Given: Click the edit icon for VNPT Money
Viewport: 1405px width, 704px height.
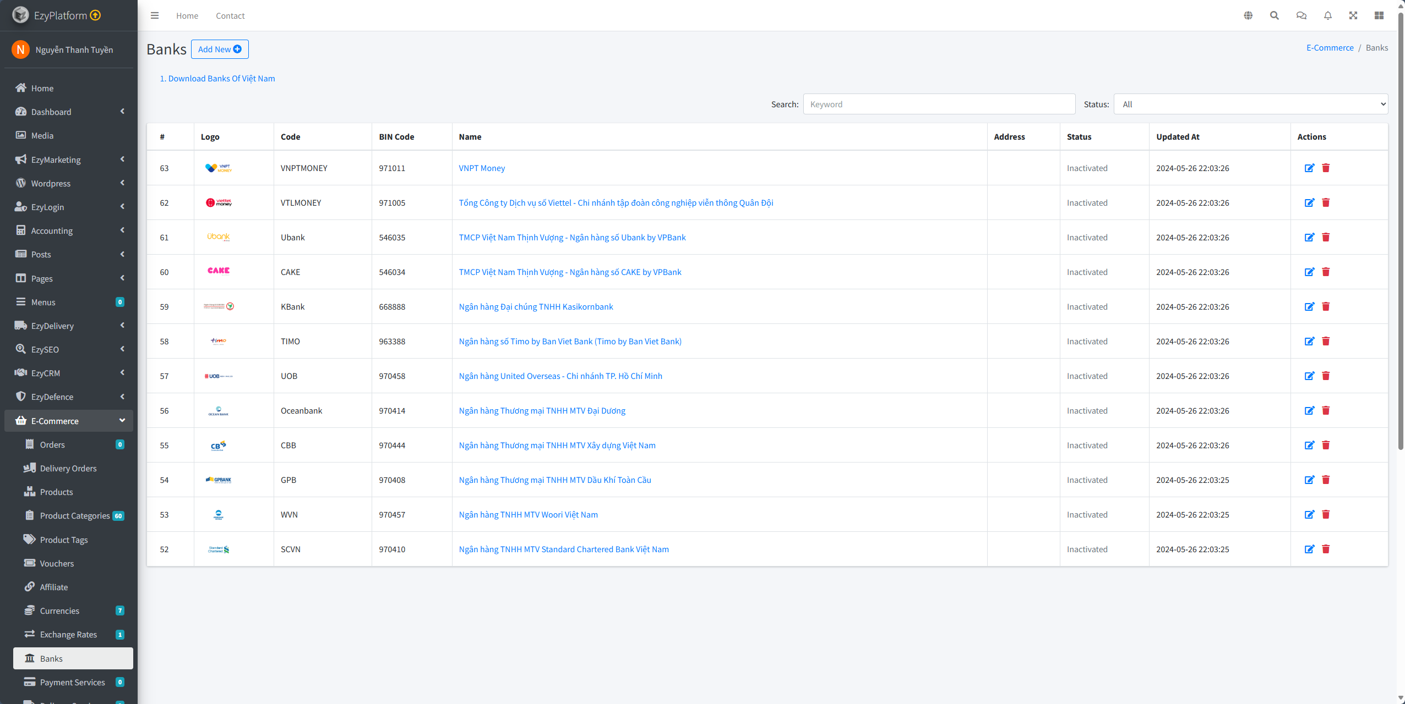Looking at the screenshot, I should tap(1309, 168).
